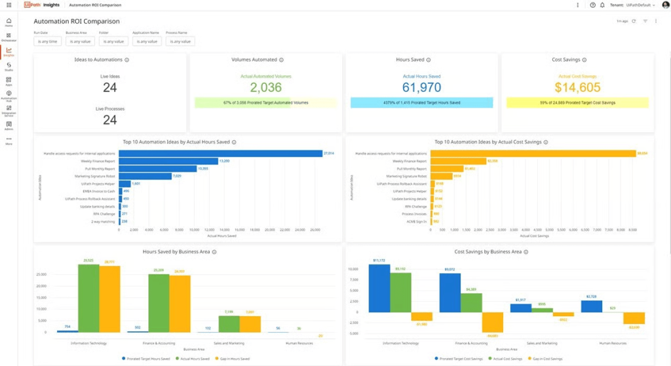
Task: Click the "EMEA Invoice to Cash" label
Action: 99,192
